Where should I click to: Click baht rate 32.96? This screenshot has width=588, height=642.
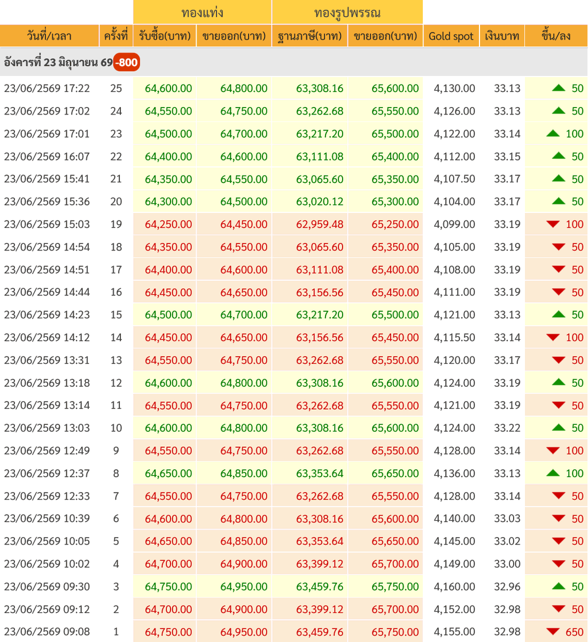pos(507,586)
